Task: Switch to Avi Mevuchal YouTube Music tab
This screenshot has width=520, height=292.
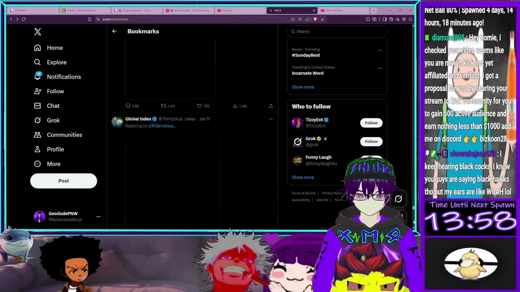Action: [188, 11]
